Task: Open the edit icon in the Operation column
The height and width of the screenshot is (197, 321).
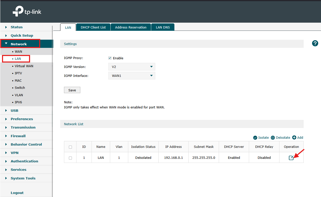Action: (x=291, y=158)
